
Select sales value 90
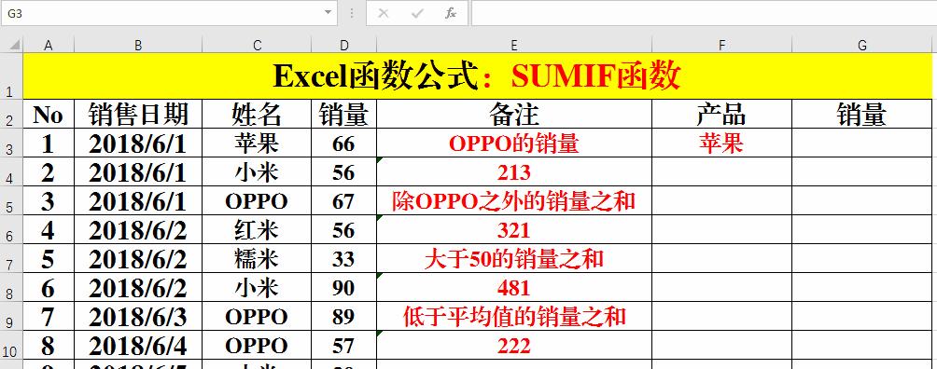[343, 287]
